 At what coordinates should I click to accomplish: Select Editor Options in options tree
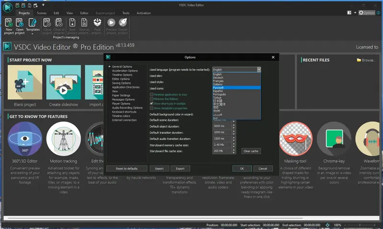[x=121, y=79]
